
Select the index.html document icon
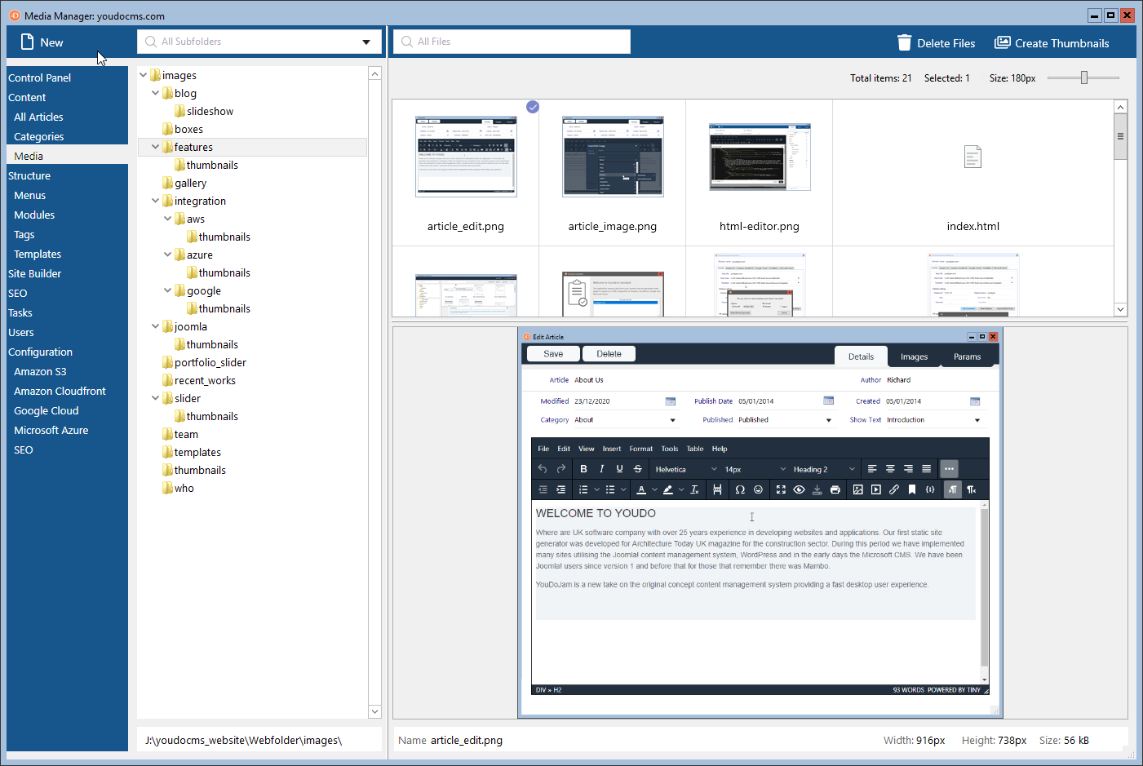(x=972, y=157)
